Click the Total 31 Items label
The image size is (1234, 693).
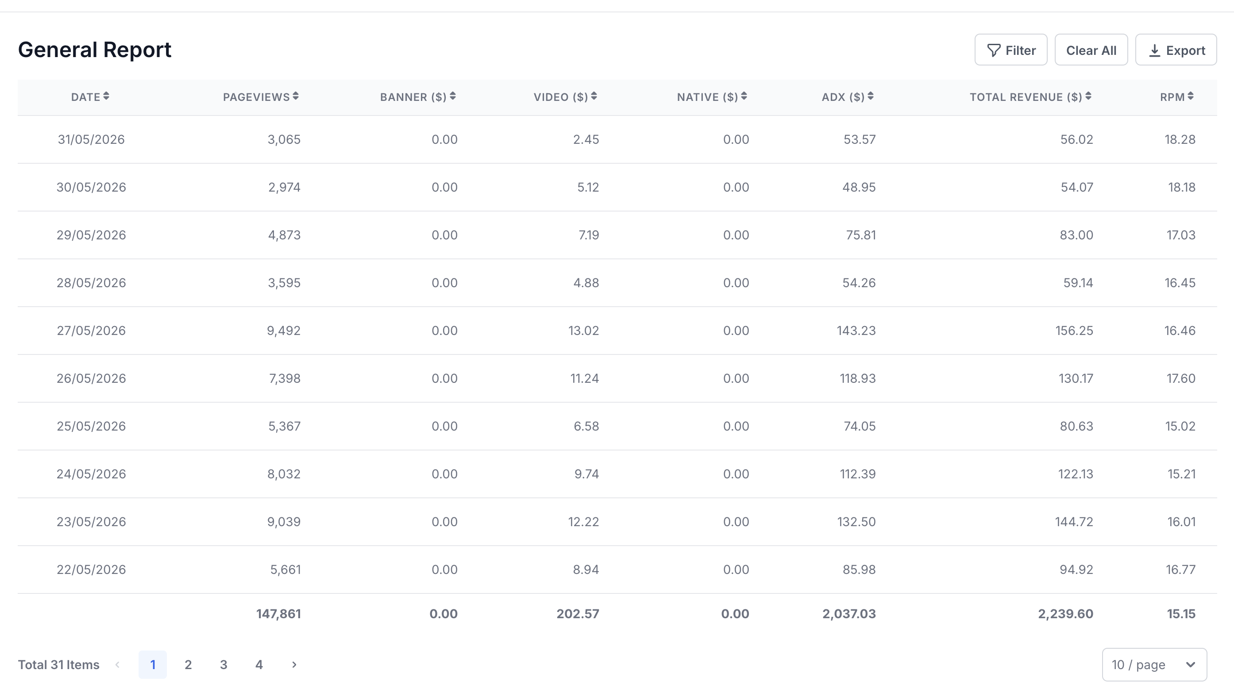[58, 665]
